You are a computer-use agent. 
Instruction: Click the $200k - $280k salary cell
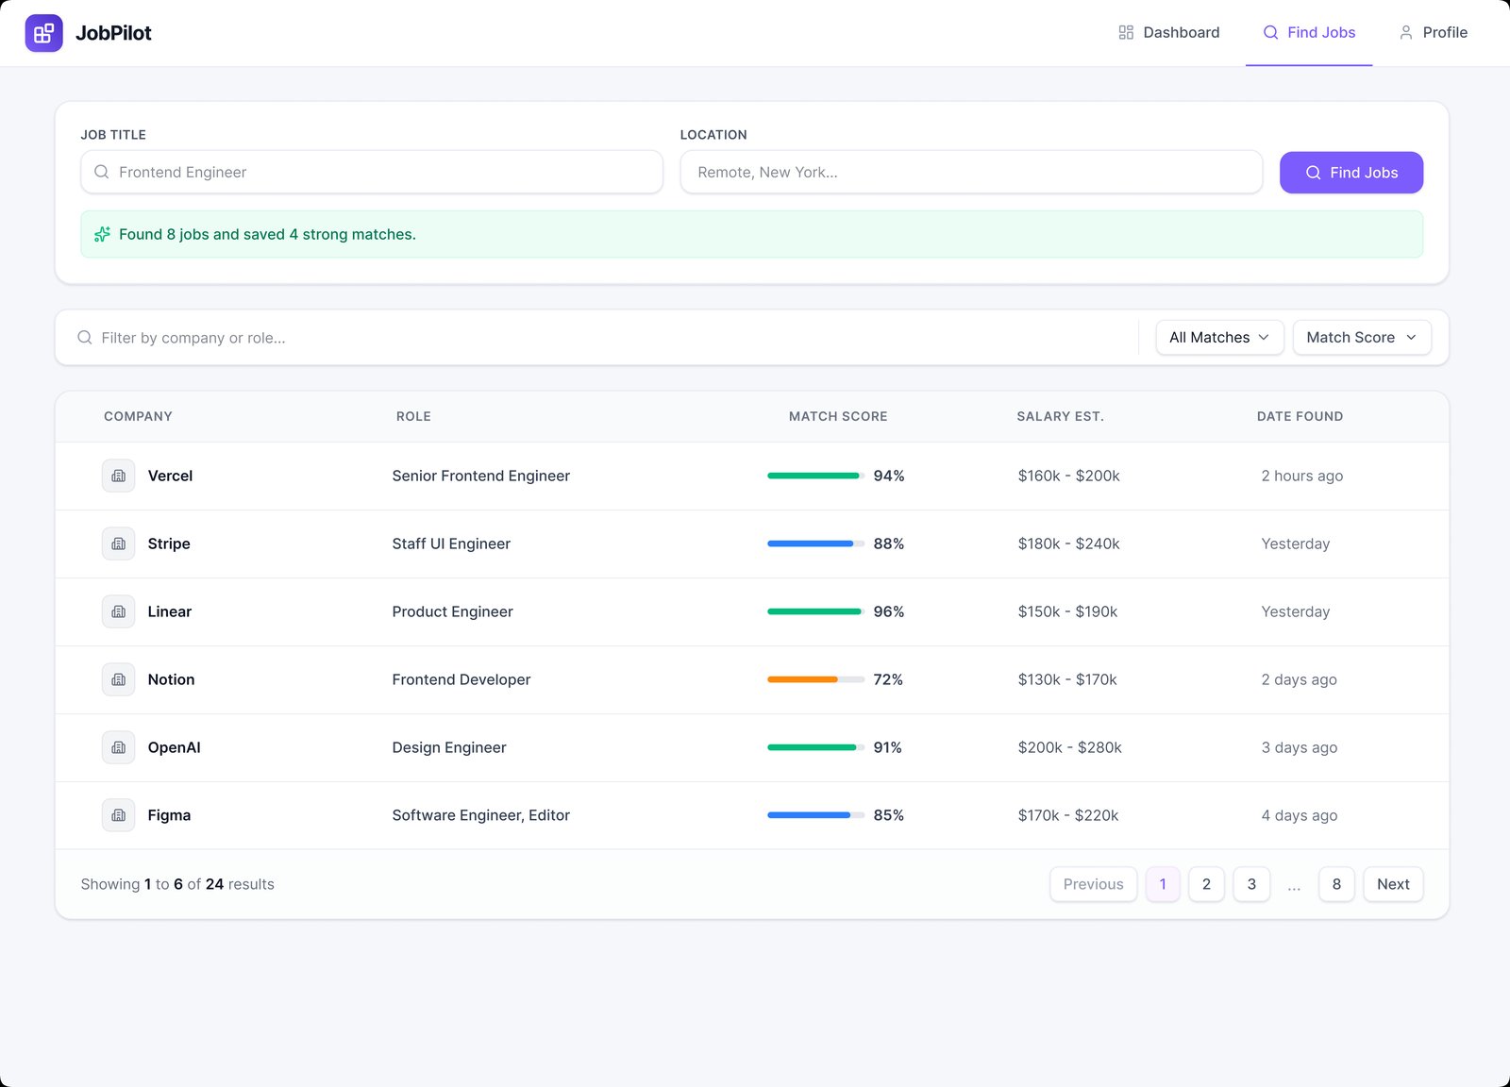click(1069, 747)
